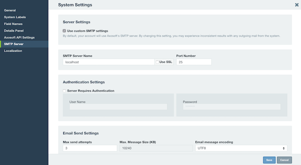Click the SMTP Server Name field
The image size is (301, 165).
pyautogui.click(x=109, y=62)
